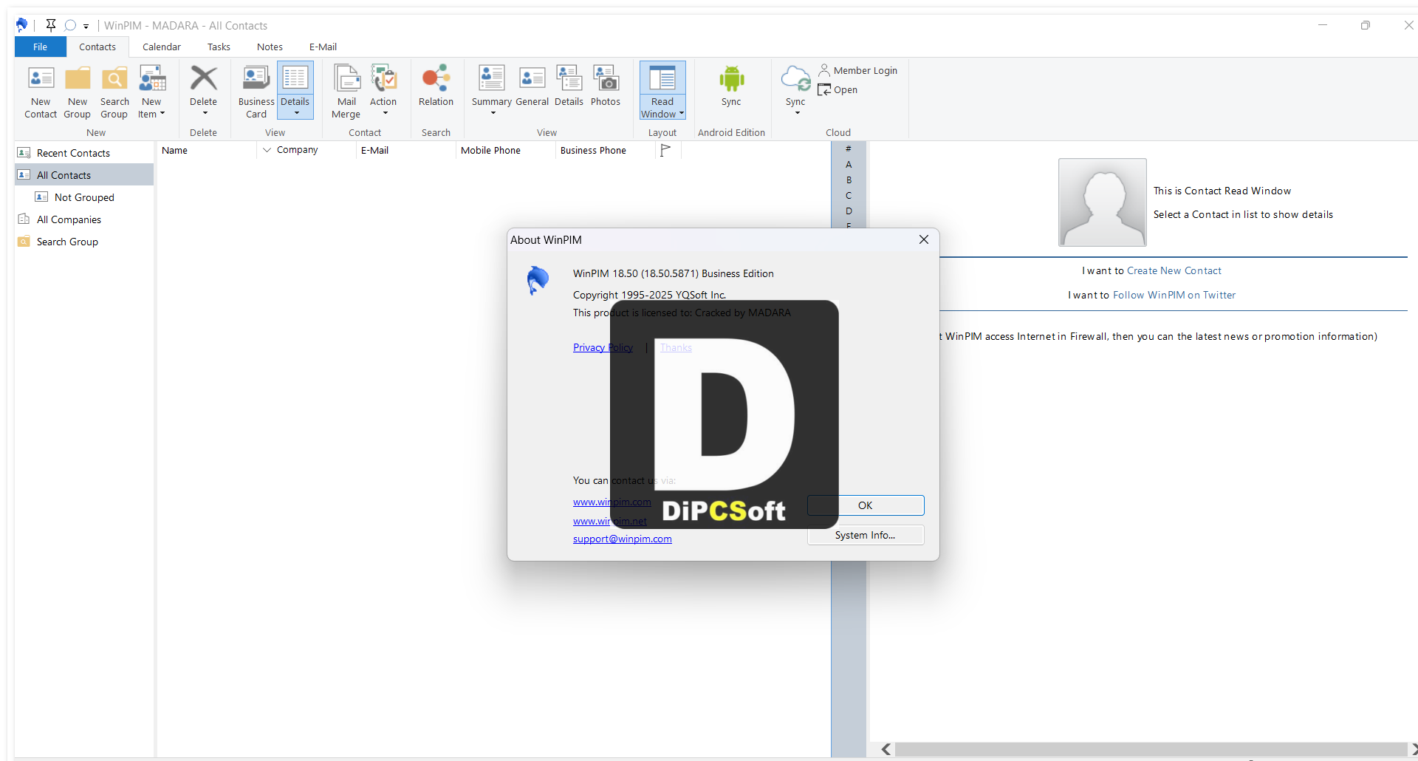Image resolution: width=1418 pixels, height=761 pixels.
Task: Switch to the Calendar tab
Action: tap(162, 47)
